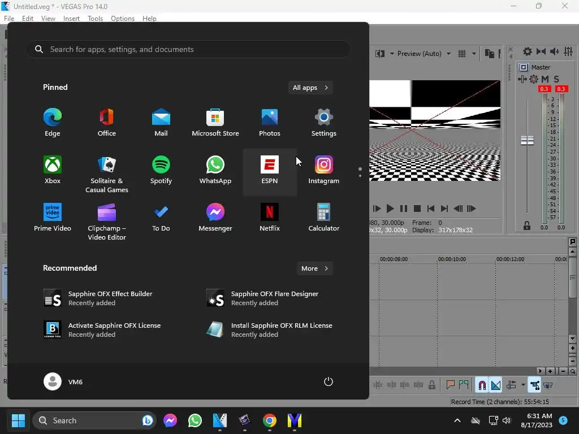Toggle fader lock on VEGAS Master bus
Viewport: 579px width, 434px height.
coord(527,226)
